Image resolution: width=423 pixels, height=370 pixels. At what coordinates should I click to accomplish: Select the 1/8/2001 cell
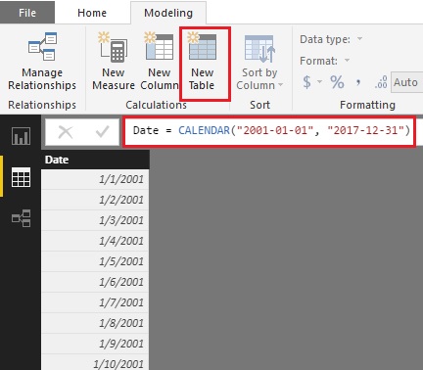[x=95, y=323]
